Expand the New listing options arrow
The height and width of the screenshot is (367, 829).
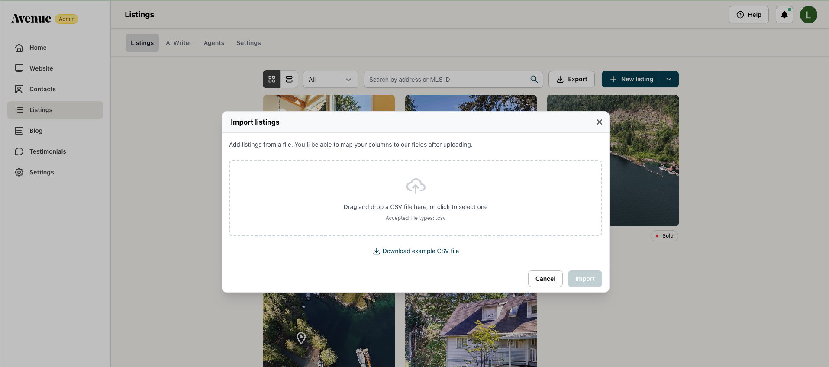[x=669, y=79]
